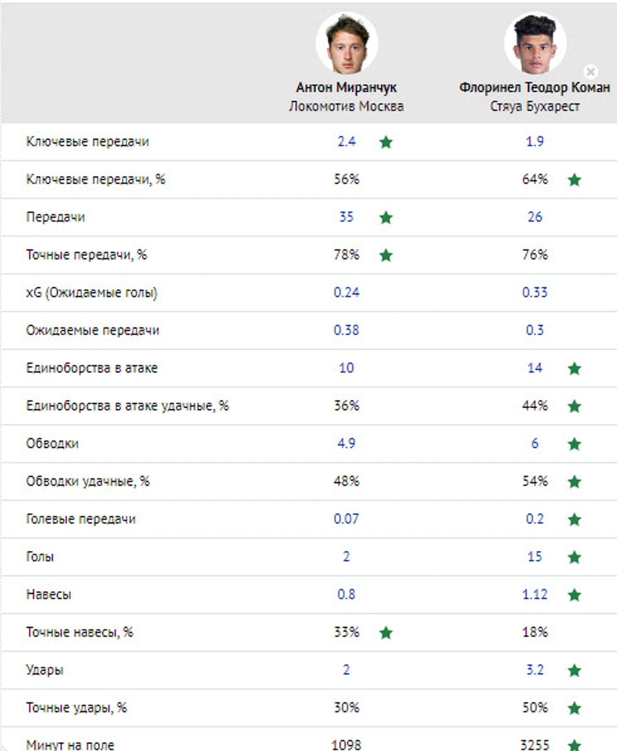Click green star beside Miranchuk's 78% accurate passes
The height and width of the screenshot is (751, 617).
[x=386, y=255]
